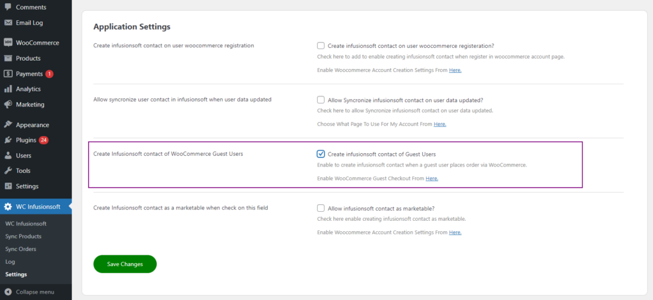The width and height of the screenshot is (653, 300).
Task: Click the Plugins update count badge
Action: point(44,140)
